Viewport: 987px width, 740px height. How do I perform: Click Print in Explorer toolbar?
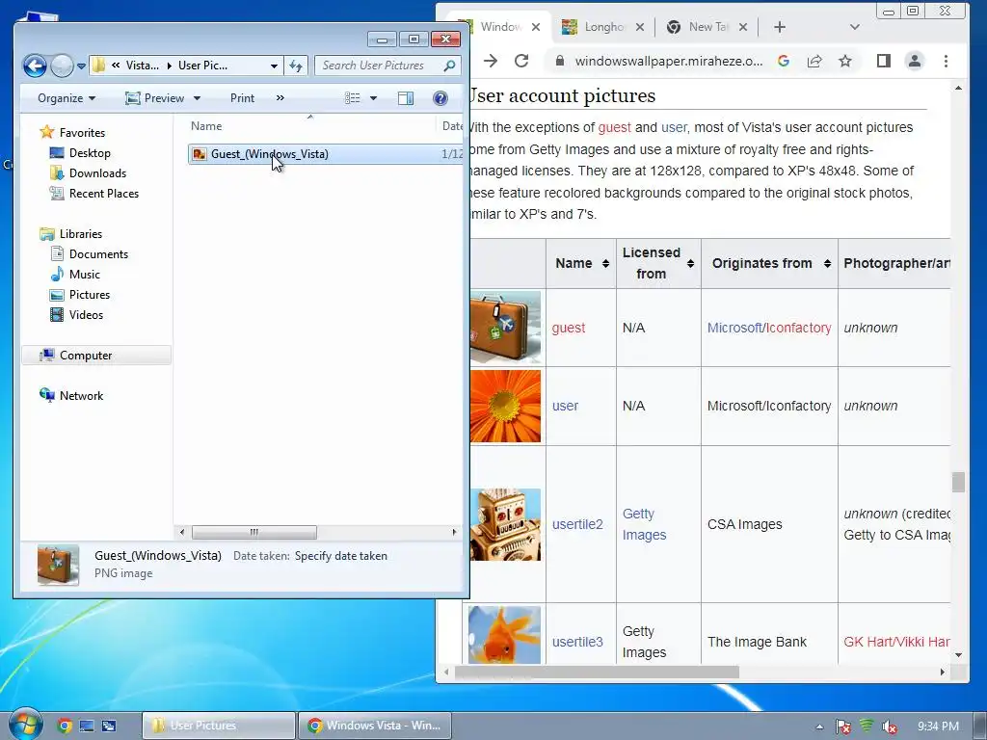coord(242,98)
